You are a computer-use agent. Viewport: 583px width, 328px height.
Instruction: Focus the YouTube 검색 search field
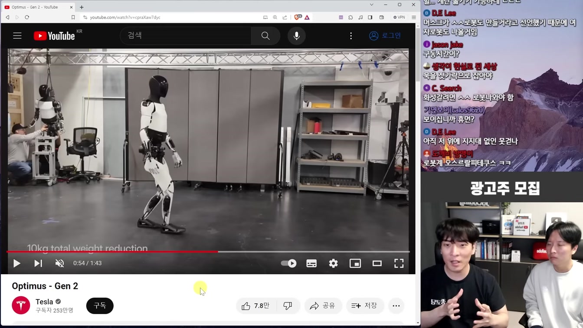(186, 36)
